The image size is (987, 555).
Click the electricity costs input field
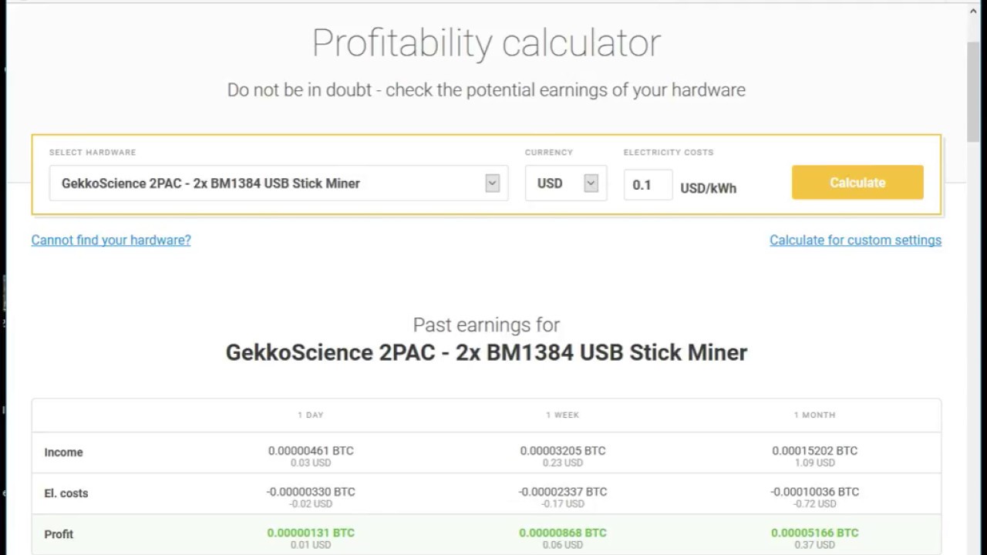[x=648, y=185]
